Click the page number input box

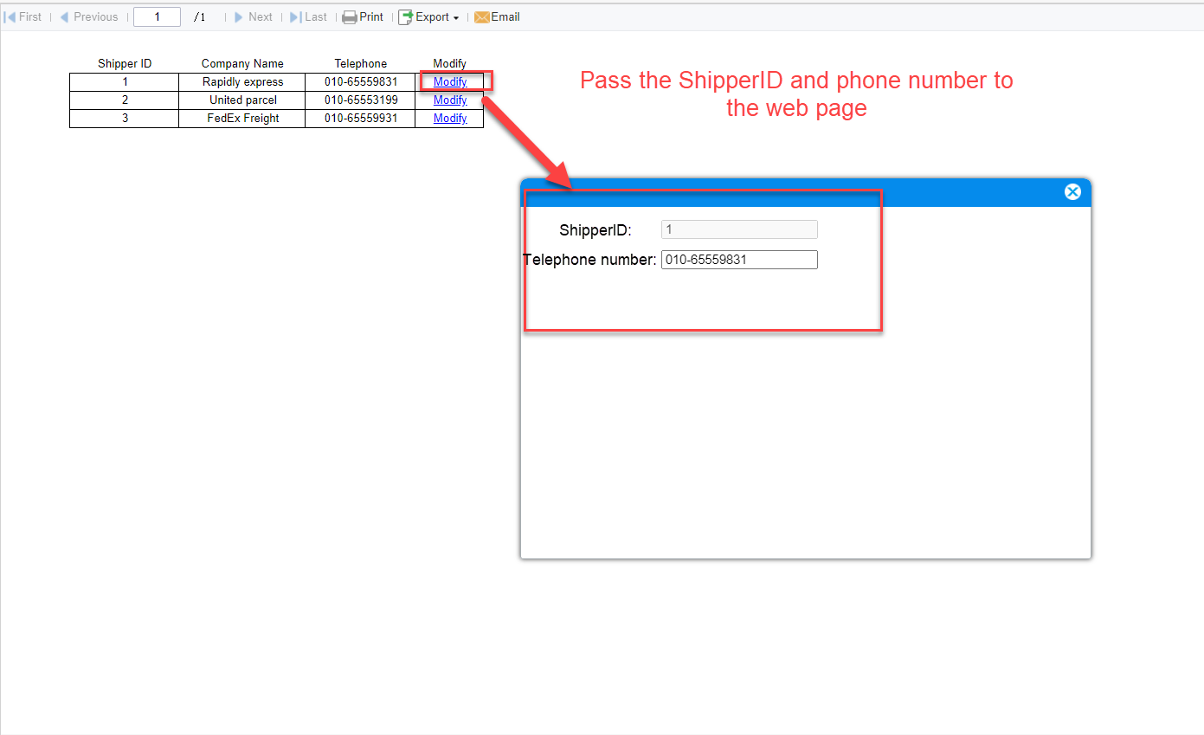(x=157, y=16)
